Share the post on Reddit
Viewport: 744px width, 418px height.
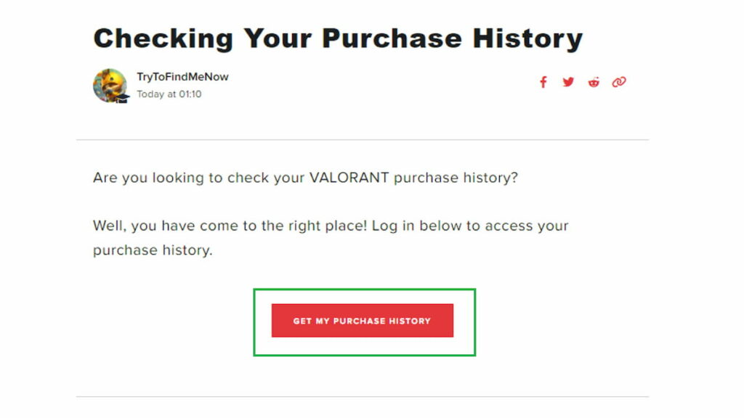pos(594,83)
